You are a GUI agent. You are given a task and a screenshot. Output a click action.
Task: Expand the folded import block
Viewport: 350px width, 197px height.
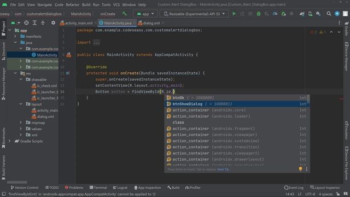pyautogui.click(x=96, y=43)
